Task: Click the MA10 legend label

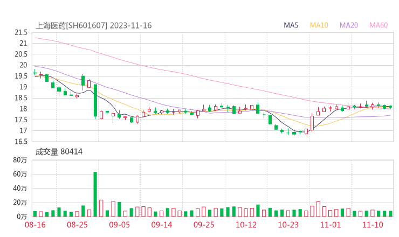Action: (x=319, y=25)
